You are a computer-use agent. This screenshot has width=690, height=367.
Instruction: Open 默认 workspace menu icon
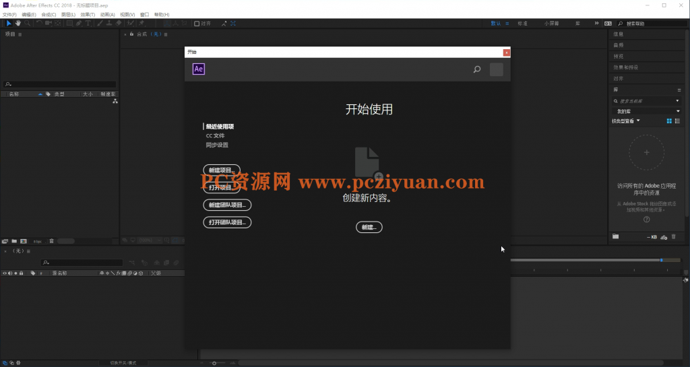coord(507,24)
